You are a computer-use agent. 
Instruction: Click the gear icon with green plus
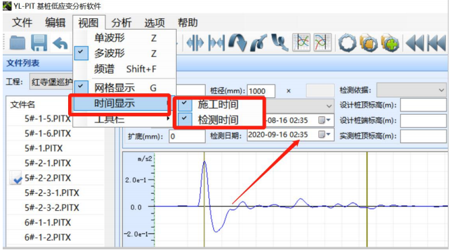click(390, 43)
